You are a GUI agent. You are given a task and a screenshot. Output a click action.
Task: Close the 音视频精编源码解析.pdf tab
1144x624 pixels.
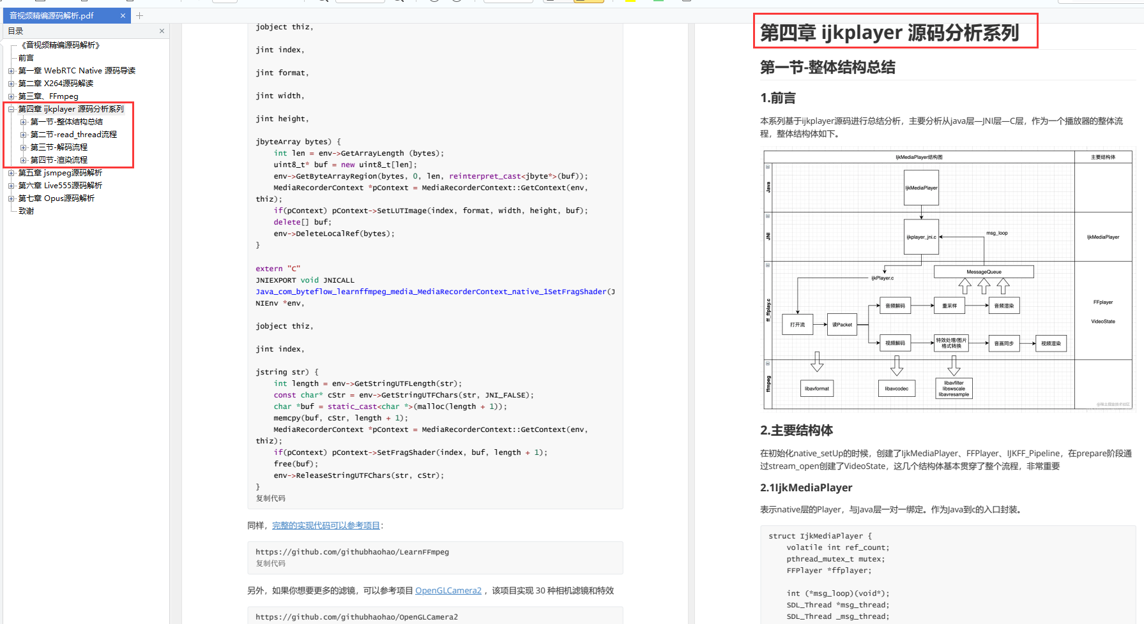point(123,16)
